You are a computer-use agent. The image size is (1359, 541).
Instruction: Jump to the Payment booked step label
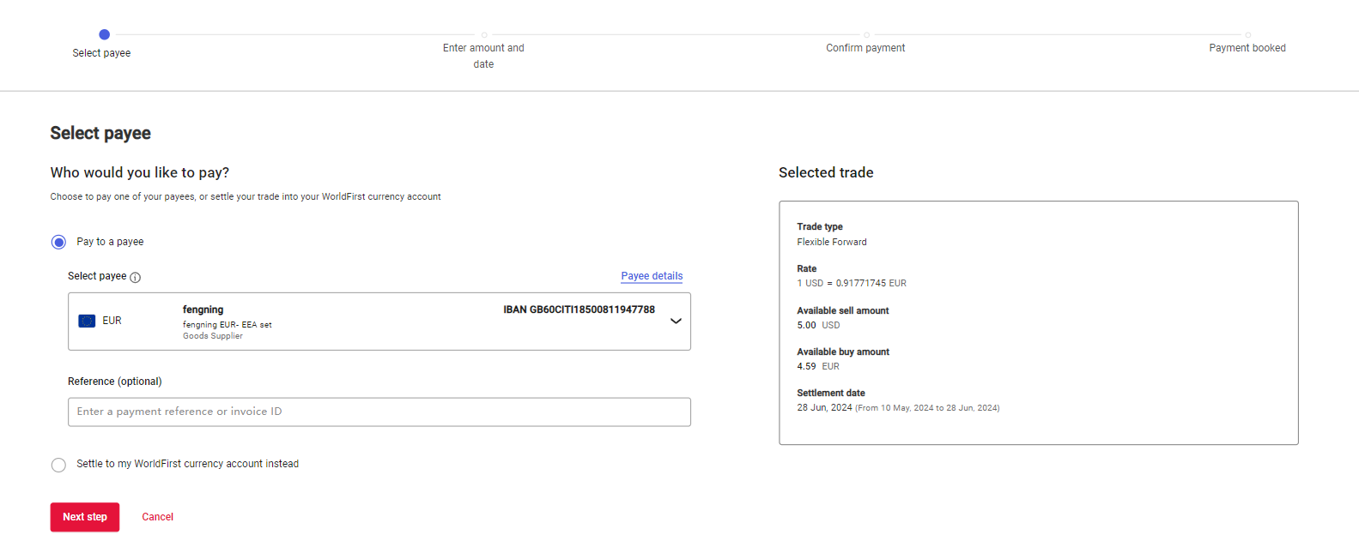click(x=1247, y=48)
